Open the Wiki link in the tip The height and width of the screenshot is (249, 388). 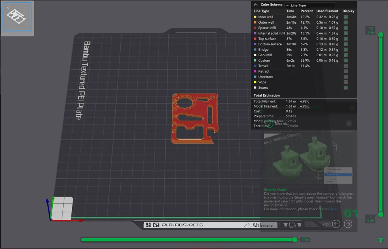click(334, 209)
